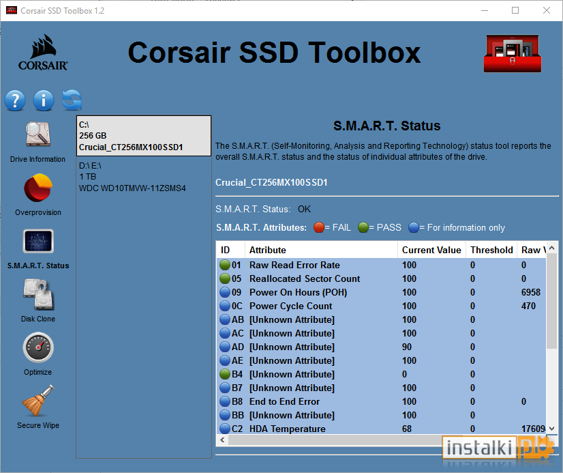Screen dimensions: 563x473
Task: Select the BB Unknown Attribute row
Action: 381,415
